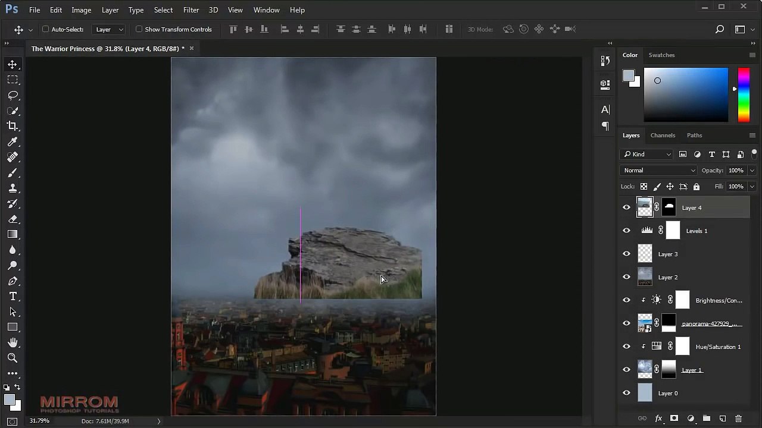Enable the Auto-Select checkbox
The width and height of the screenshot is (762, 428).
[x=45, y=29]
